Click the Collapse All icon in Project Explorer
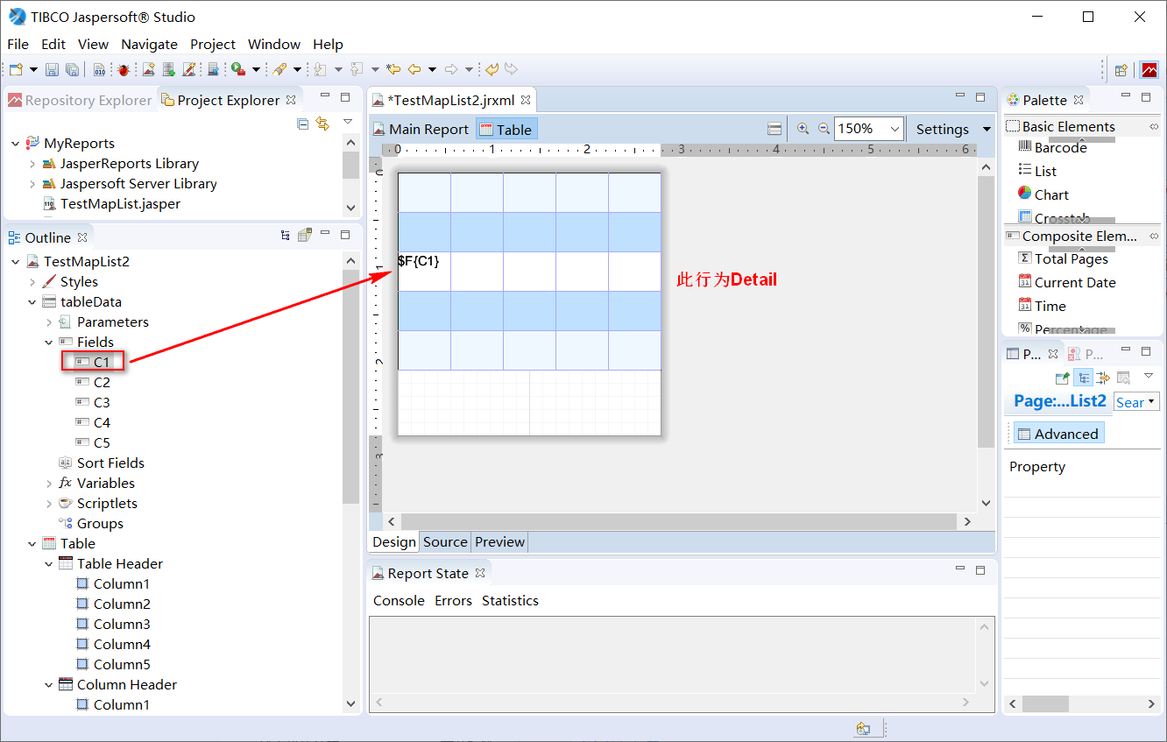Screen dimensions: 1167x742 302,124
